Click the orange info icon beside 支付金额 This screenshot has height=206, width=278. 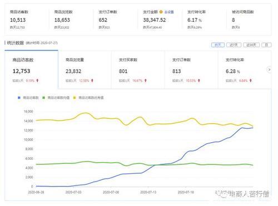tap(161, 12)
